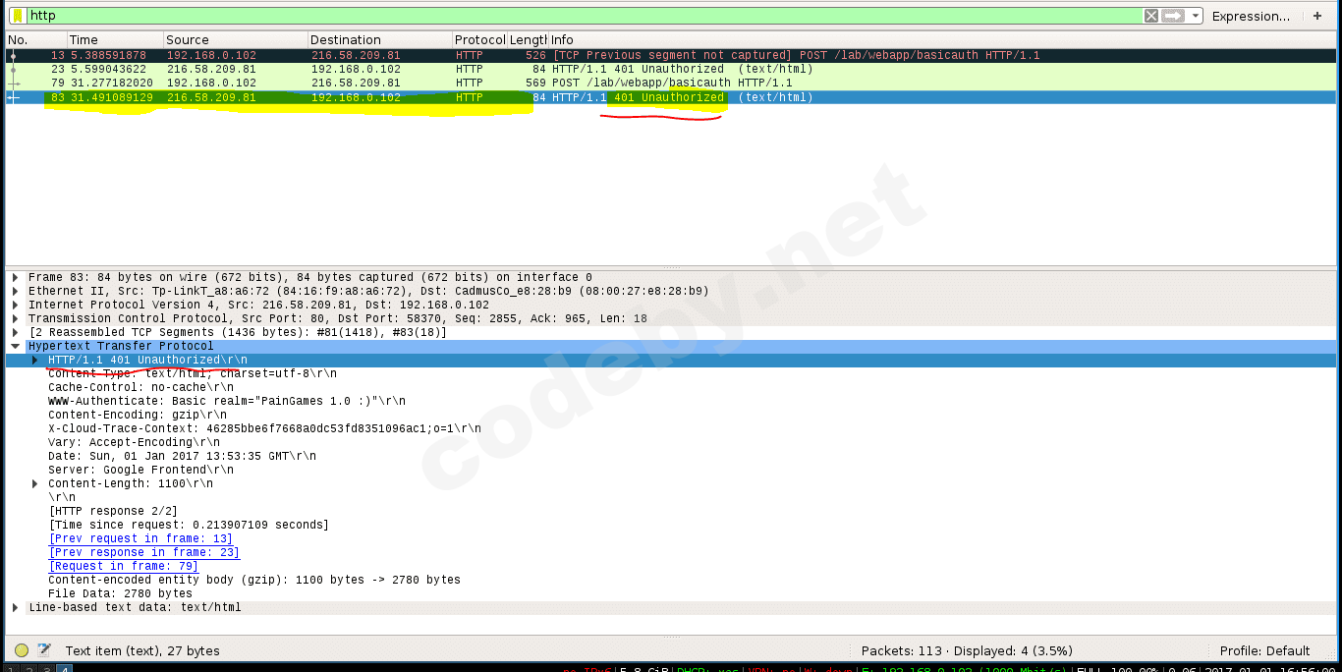Focus the http display filter field
Screen dimensions: 1342x672
(x=584, y=16)
